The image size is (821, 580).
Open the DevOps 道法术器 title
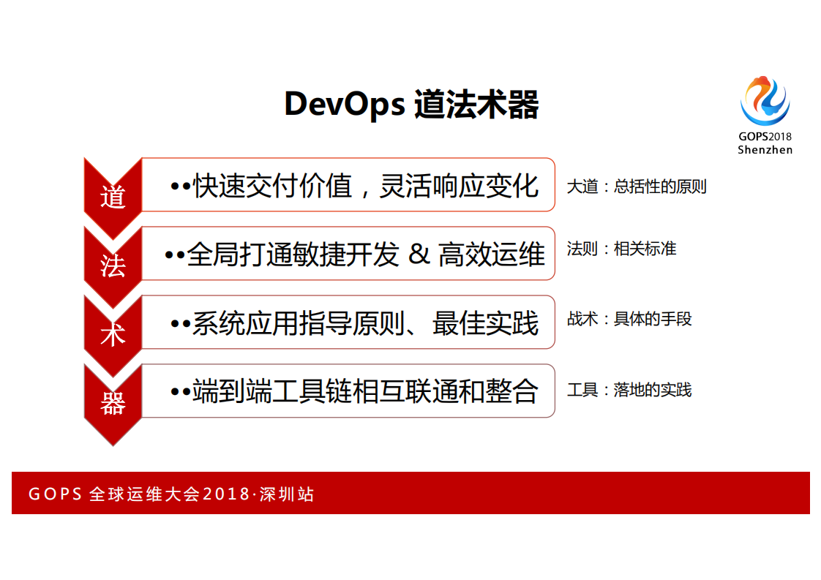(x=413, y=102)
